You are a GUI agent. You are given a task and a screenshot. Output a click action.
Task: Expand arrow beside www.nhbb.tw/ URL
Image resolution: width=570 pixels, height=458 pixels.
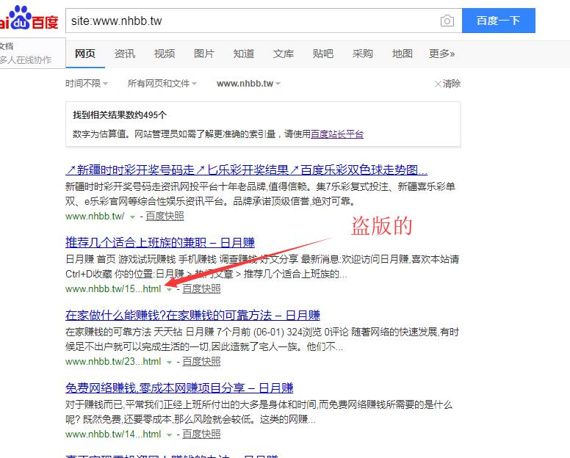(133, 217)
